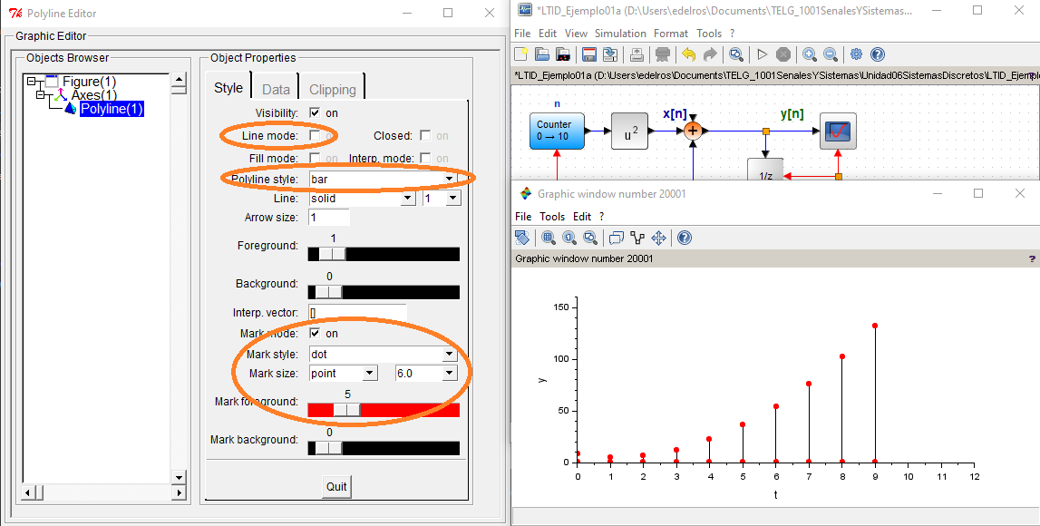Image resolution: width=1040 pixels, height=526 pixels.
Task: Click the save diagram floppy disk icon
Action: (588, 54)
